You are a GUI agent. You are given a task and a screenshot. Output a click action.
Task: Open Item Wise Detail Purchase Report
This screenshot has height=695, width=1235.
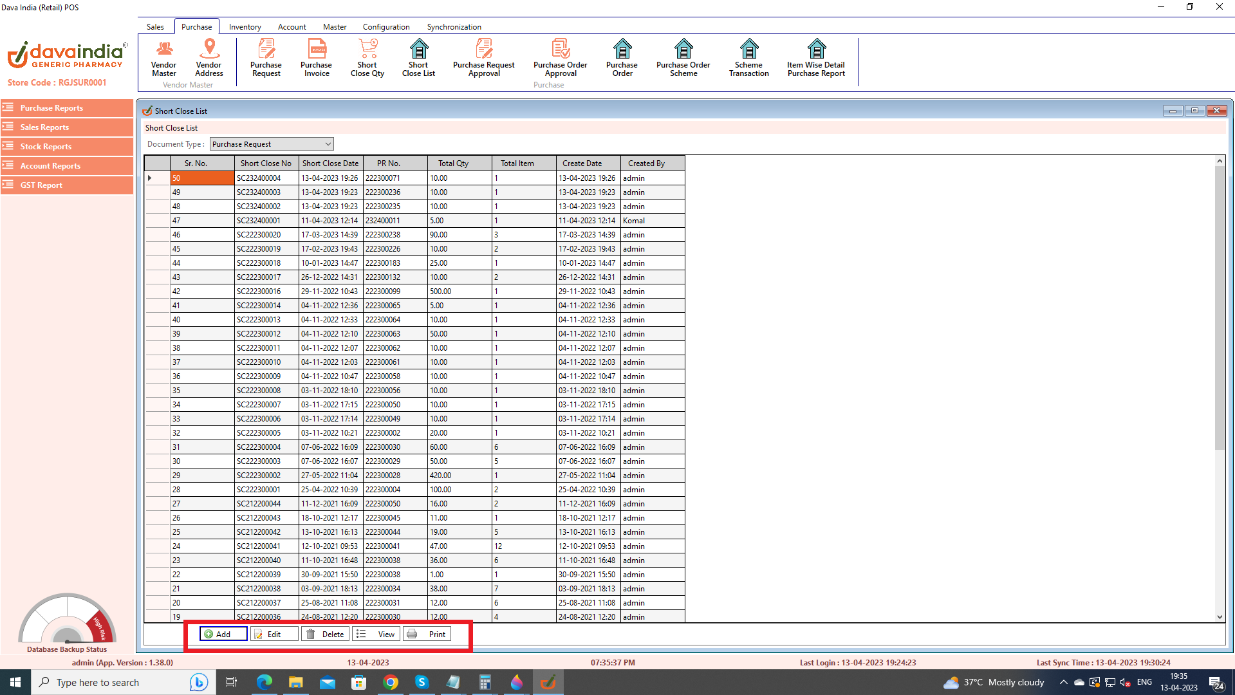pyautogui.click(x=815, y=58)
